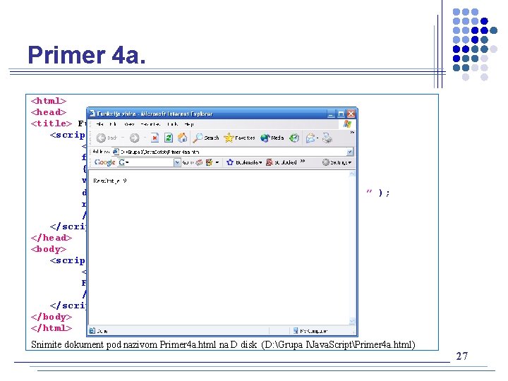Click the IE title bar page icon
Image resolution: width=508 pixels, height=381 pixels.
92,114
